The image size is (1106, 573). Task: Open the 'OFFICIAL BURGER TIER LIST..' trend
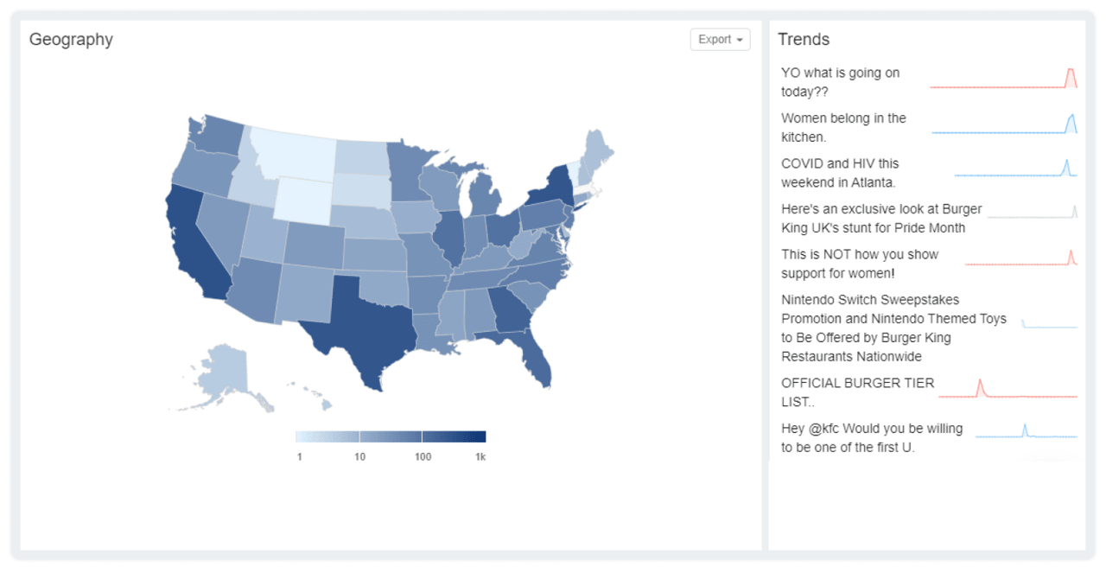(x=857, y=392)
